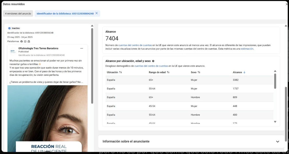Select the 45-54 age range in Mujer row

(152, 106)
